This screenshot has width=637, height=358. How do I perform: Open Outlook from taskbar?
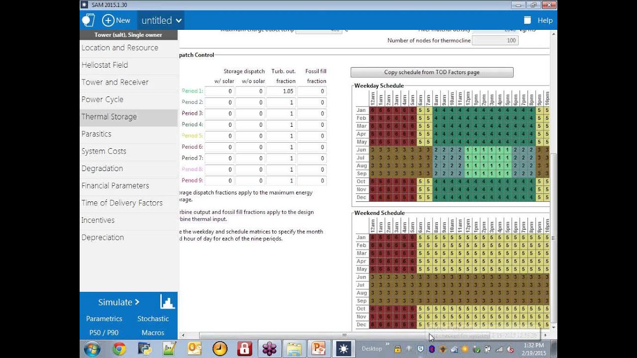click(x=195, y=349)
